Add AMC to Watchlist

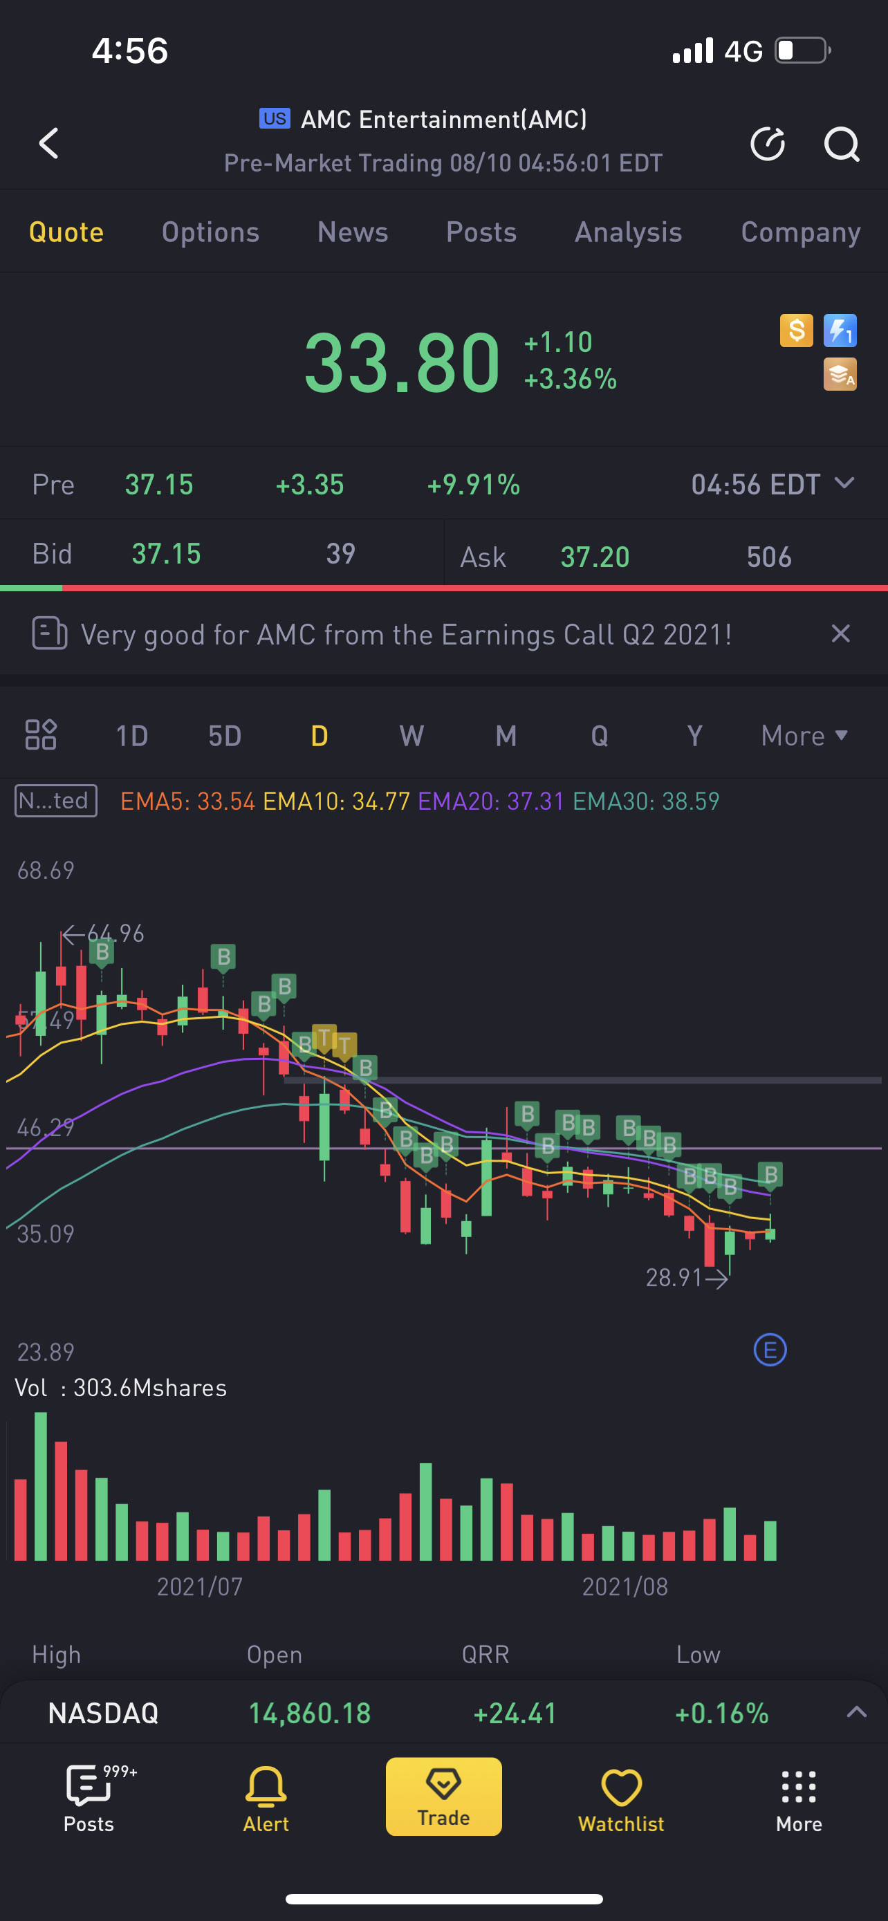click(x=621, y=1799)
